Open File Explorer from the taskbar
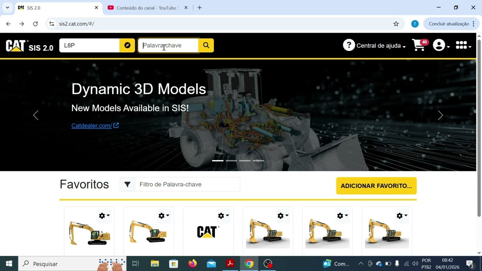Image resolution: width=482 pixels, height=271 pixels. [155, 263]
